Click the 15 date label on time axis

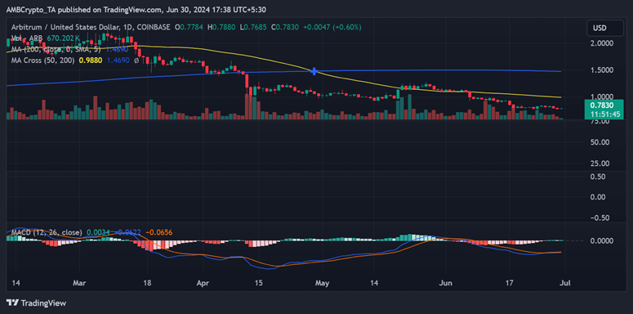[259, 282]
